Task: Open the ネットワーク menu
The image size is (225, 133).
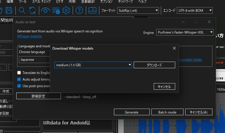Action: 125,1
